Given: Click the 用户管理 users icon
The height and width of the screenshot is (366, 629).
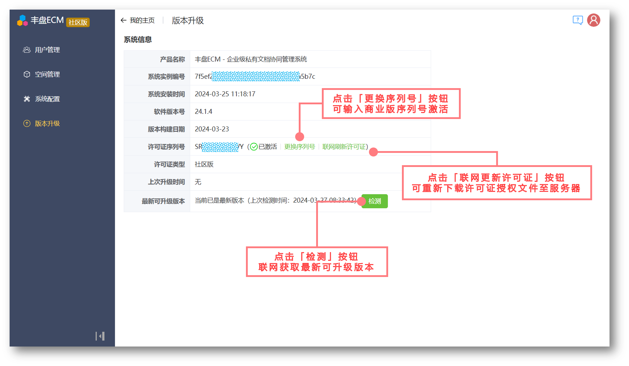Looking at the screenshot, I should (27, 50).
